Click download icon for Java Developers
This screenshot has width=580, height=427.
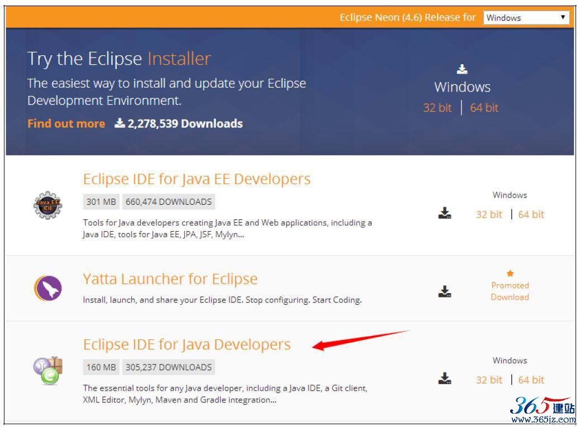tap(445, 378)
